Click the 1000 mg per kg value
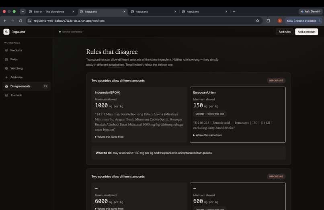 (109, 106)
